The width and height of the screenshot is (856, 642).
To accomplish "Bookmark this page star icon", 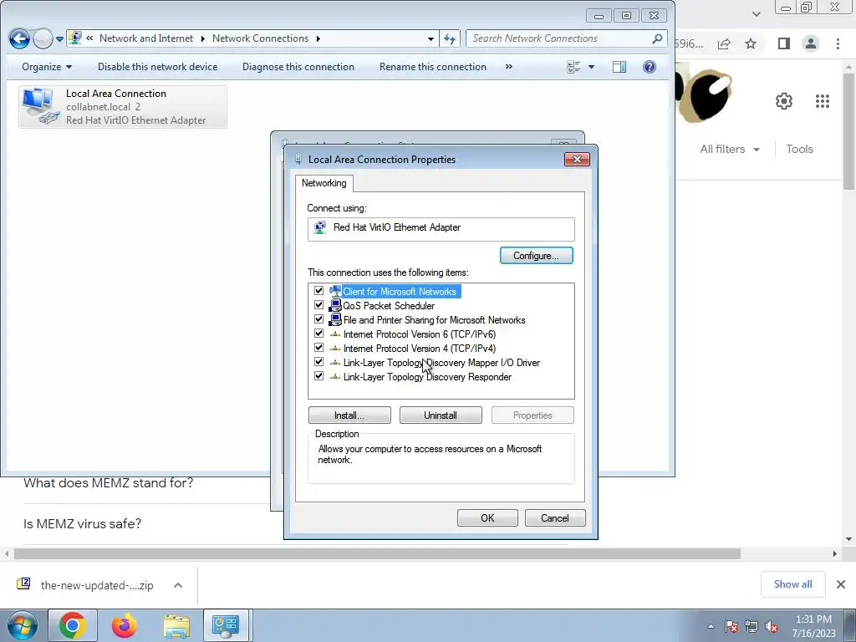I will pyautogui.click(x=751, y=43).
